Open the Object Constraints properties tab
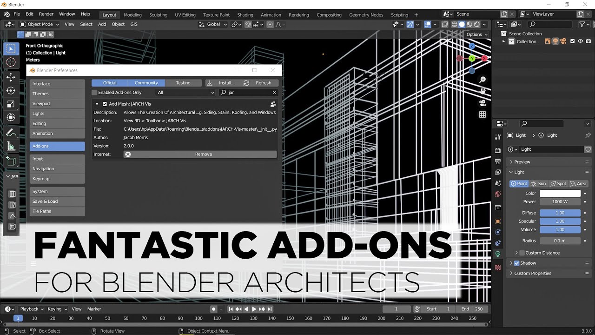Screen dimensions: 595x335 click(498, 243)
